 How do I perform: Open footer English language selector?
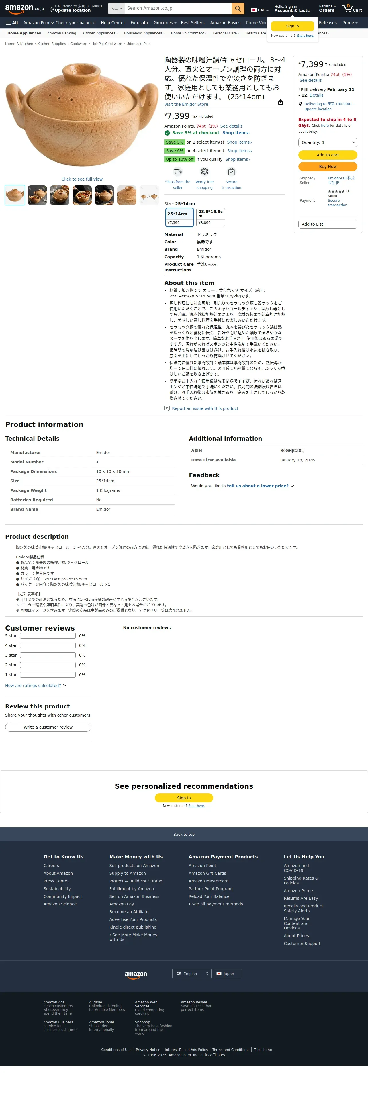click(192, 974)
